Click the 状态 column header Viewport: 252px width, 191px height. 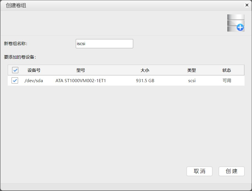[226, 70]
